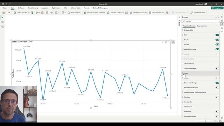Screen dimensions: 224x126
Task: Expand the Filter pane arrows
Action: click(179, 17)
